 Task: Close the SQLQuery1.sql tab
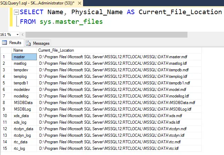(x=80, y=3)
